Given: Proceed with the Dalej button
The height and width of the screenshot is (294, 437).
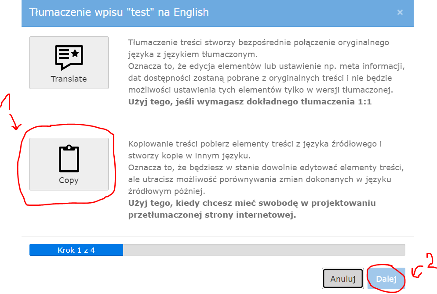Looking at the screenshot, I should coord(386,279).
